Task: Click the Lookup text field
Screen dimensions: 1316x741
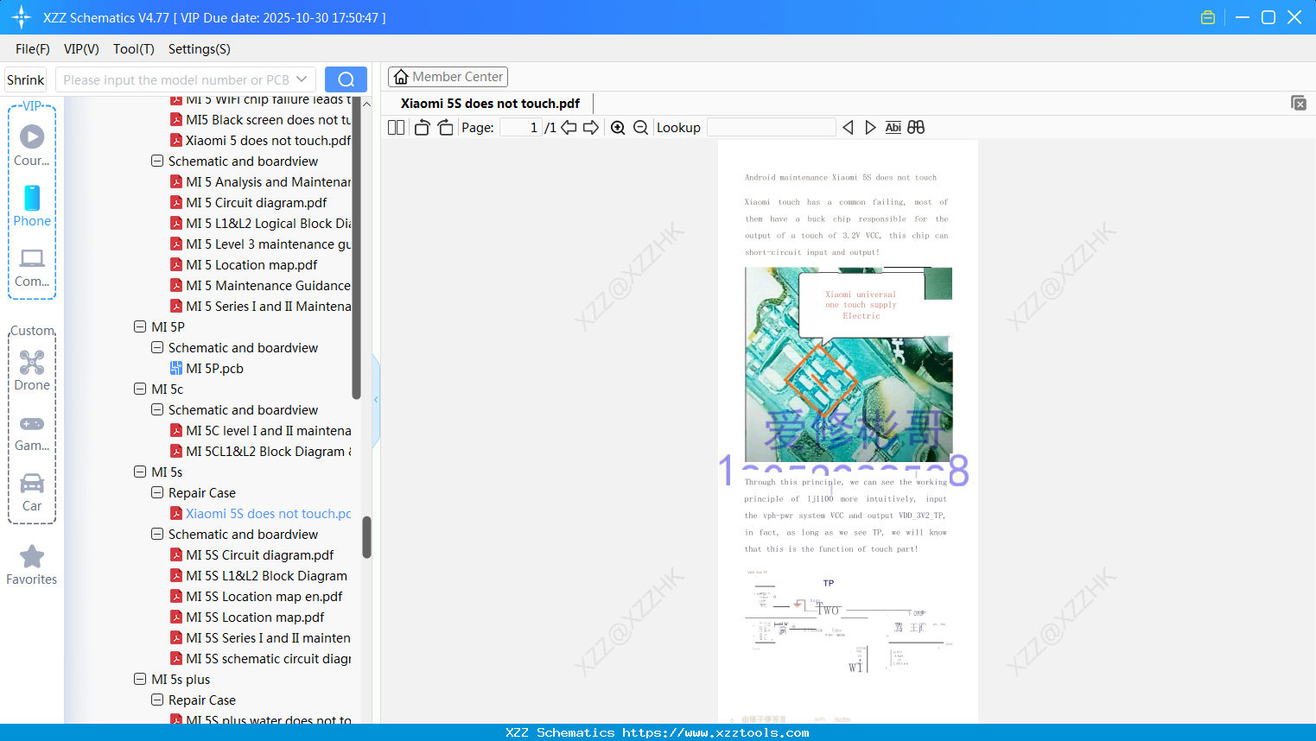Action: click(x=772, y=128)
